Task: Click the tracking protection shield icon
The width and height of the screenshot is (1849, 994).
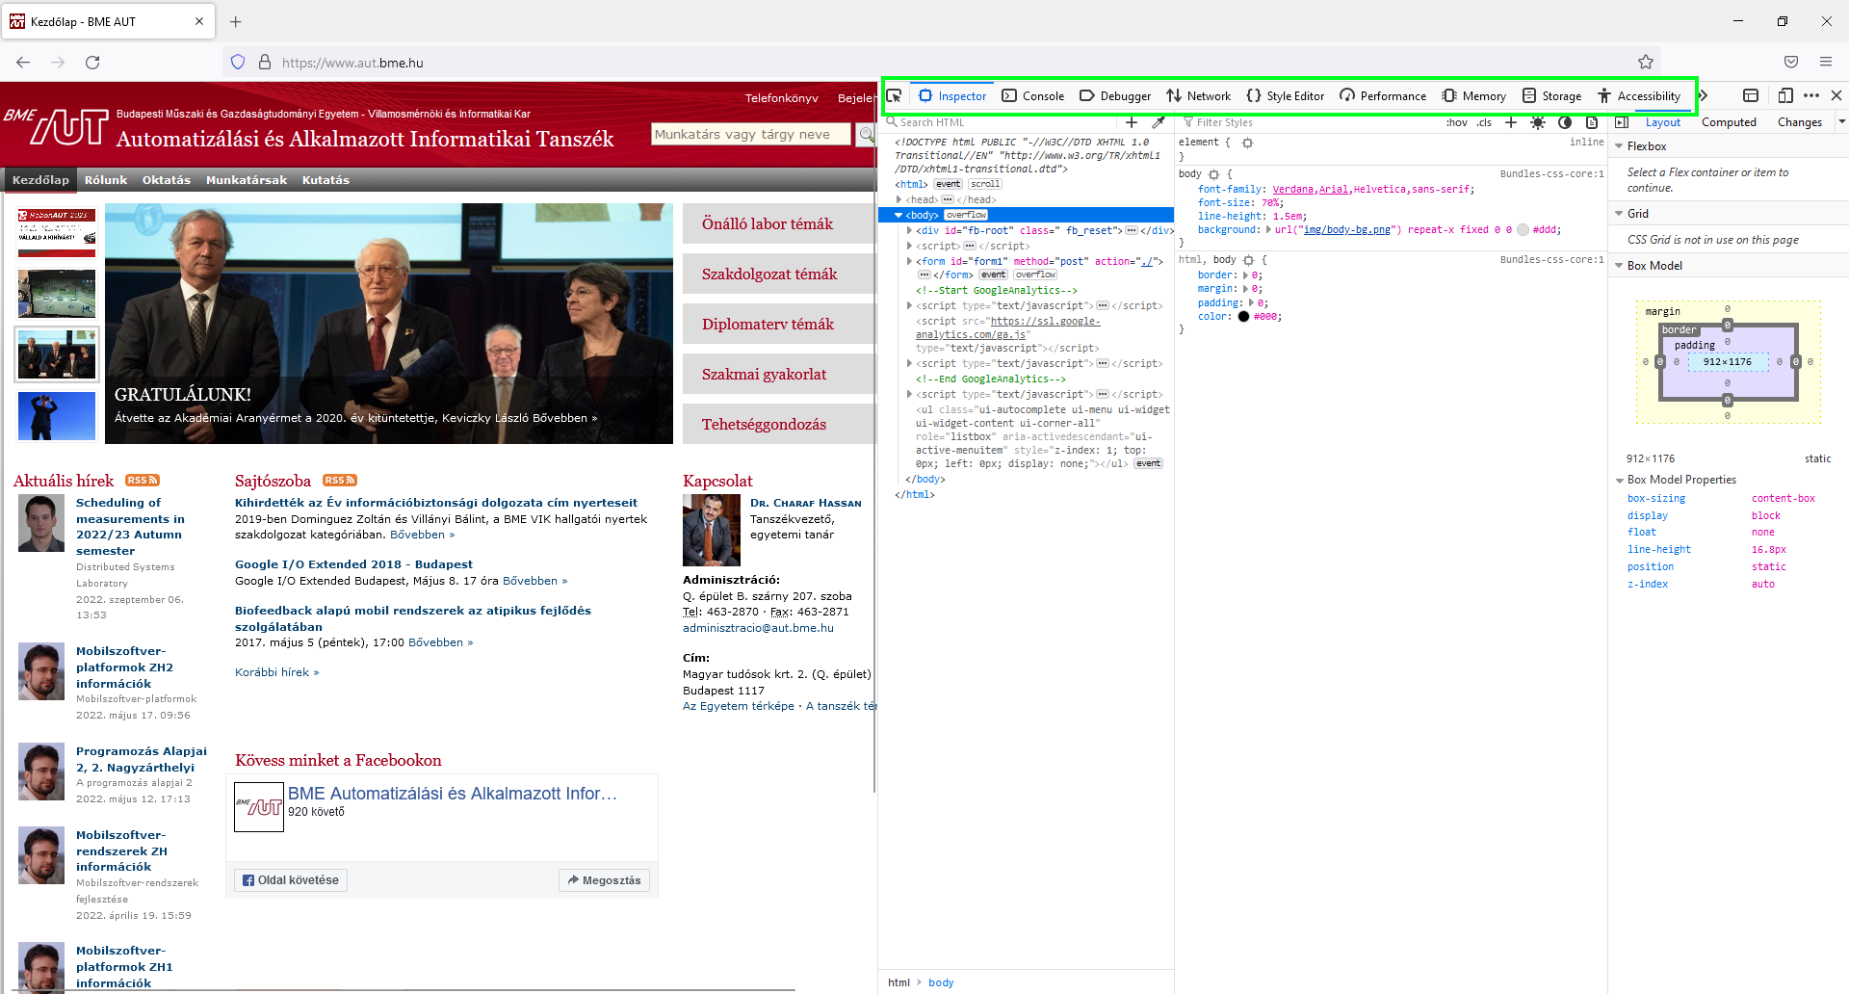Action: coord(238,62)
